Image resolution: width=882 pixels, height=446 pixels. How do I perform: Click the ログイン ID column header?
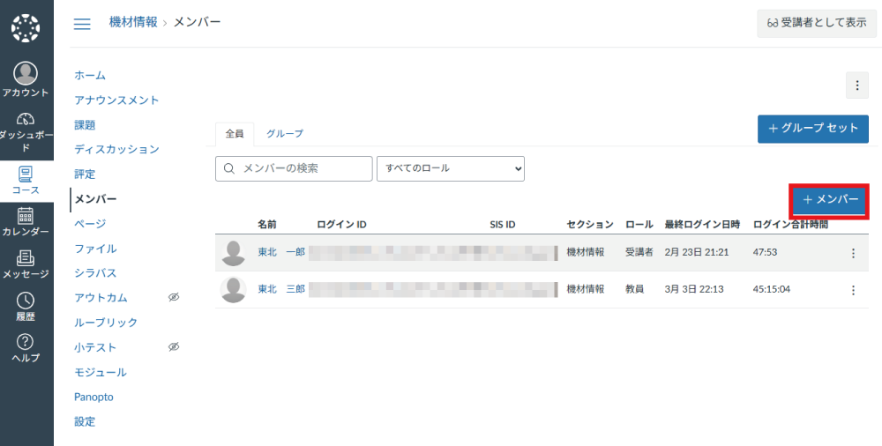(x=341, y=225)
